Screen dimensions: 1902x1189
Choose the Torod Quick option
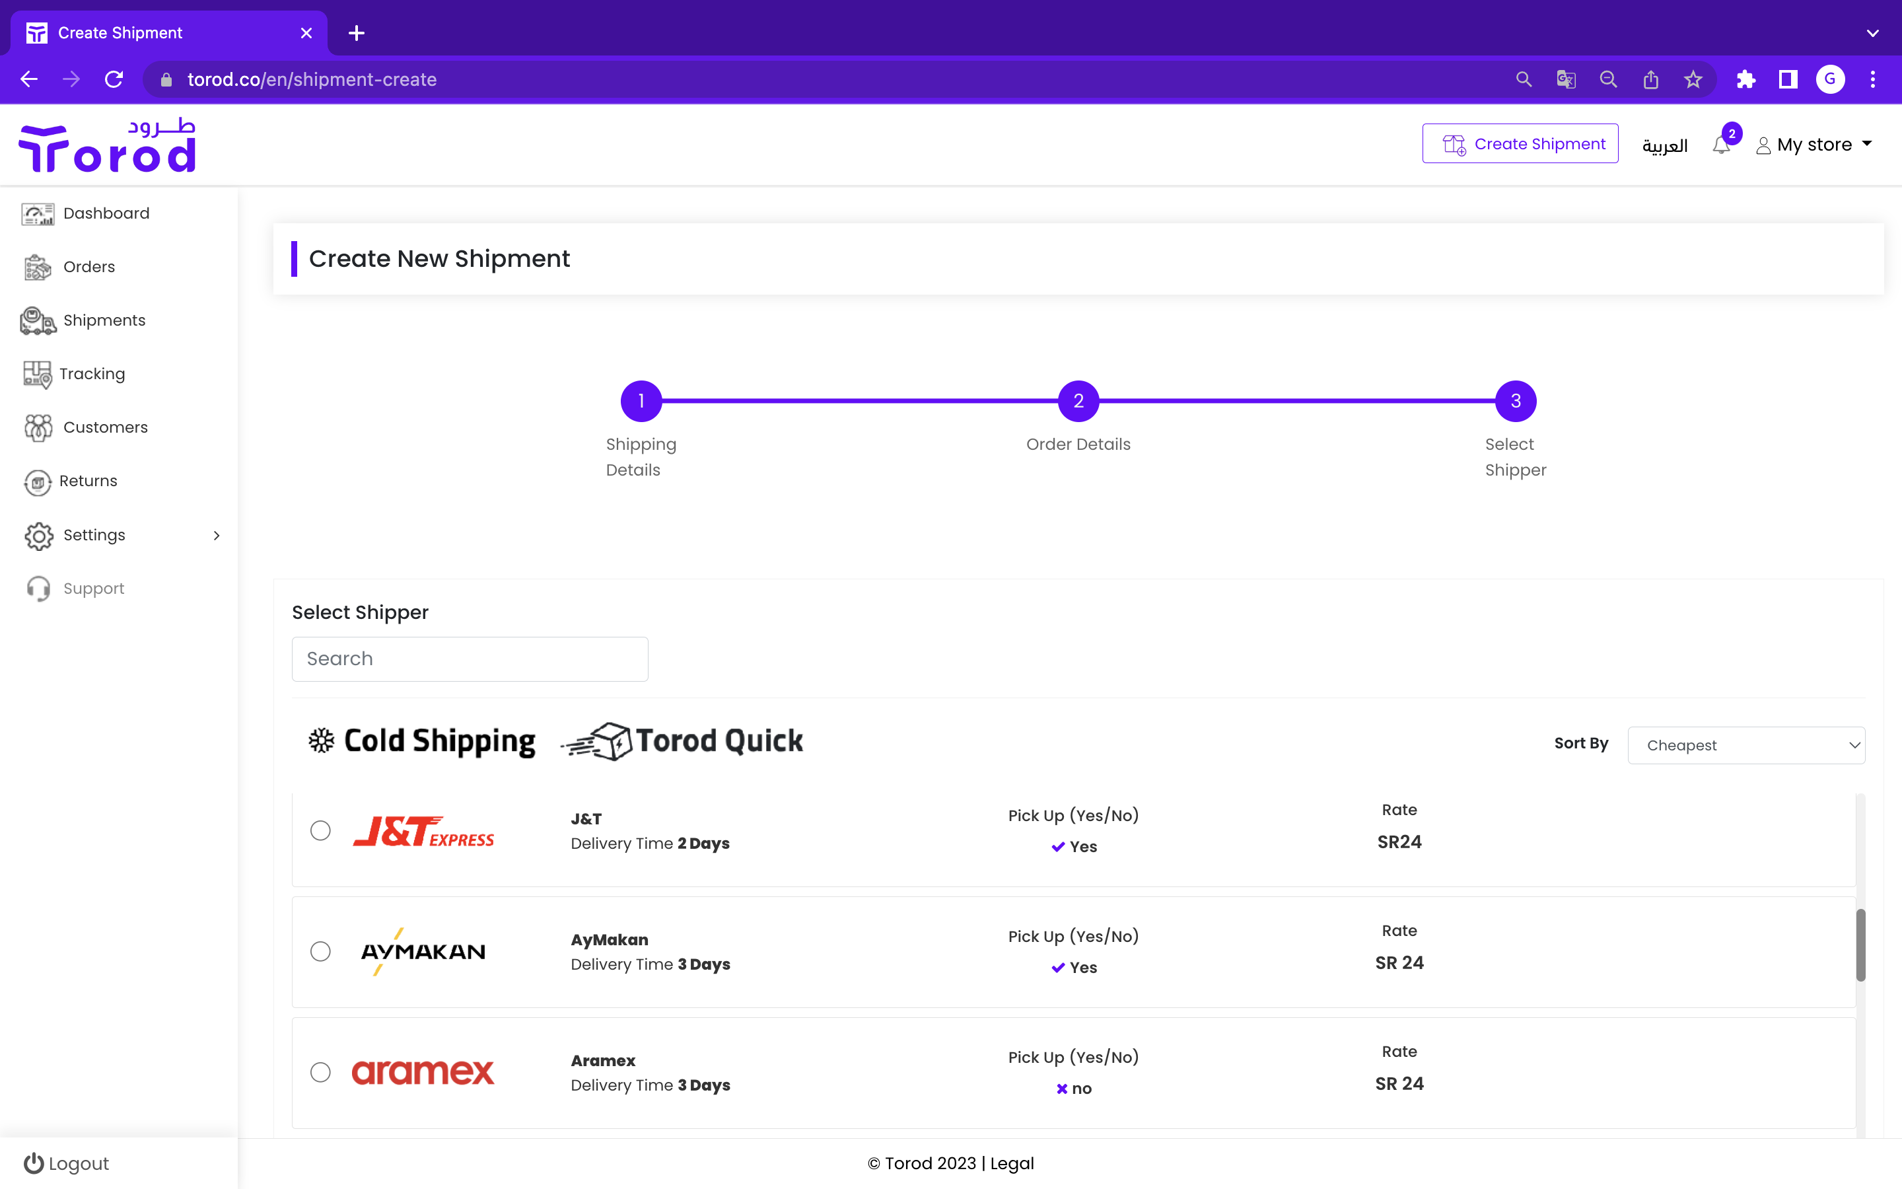682,740
